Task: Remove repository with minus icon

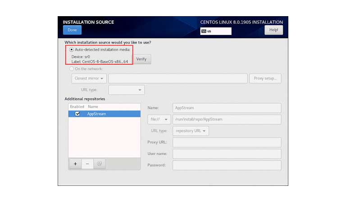Action: click(87, 164)
